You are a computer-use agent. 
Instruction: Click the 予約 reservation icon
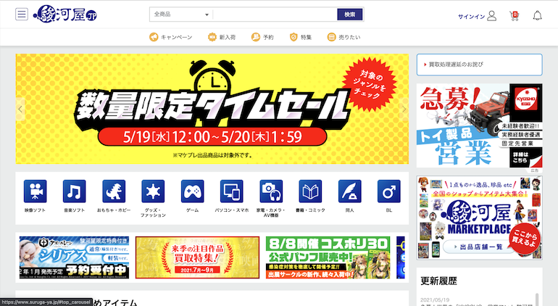tap(256, 37)
